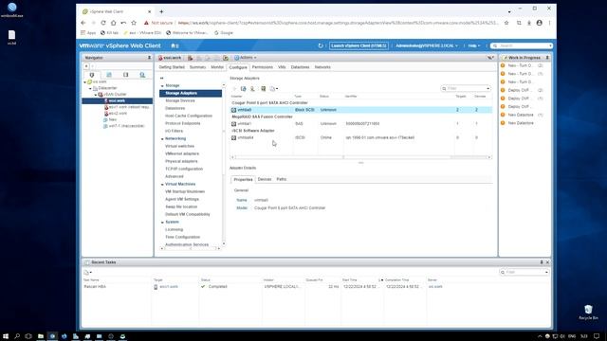
Task: Switch to the Permissions tab
Action: [x=263, y=67]
